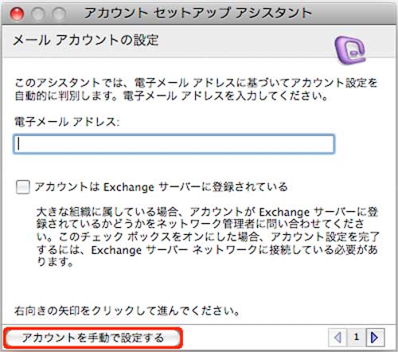Click the greyed-out zoom window button
Image resolution: width=398 pixels, height=352 pixels.
[59, 14]
